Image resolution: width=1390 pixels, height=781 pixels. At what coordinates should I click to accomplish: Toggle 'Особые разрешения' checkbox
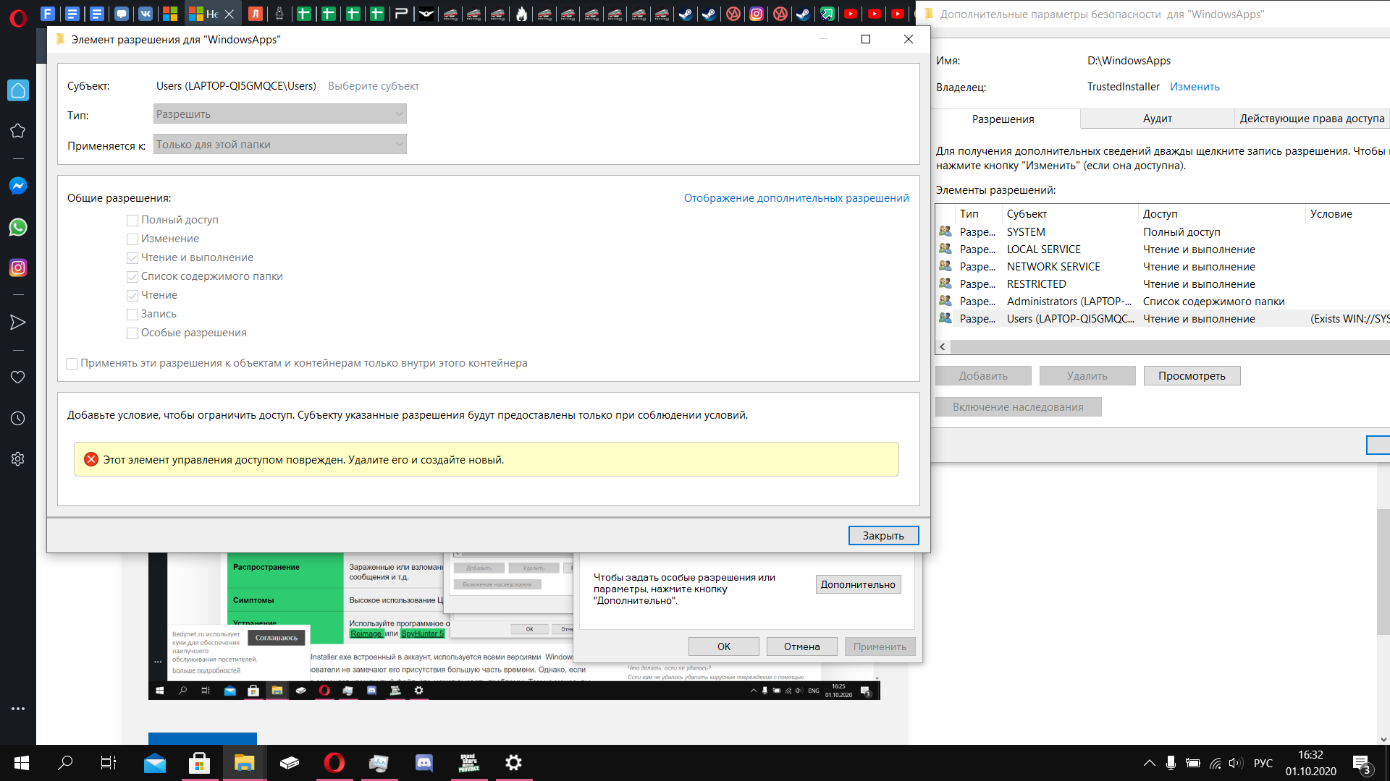(132, 333)
